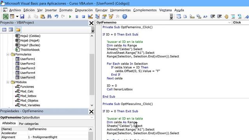
Task: Click the Toolbox icon in toolbar
Action: [117, 16]
